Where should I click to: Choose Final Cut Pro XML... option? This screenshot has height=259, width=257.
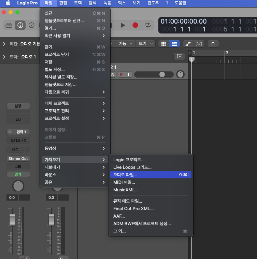click(151, 209)
